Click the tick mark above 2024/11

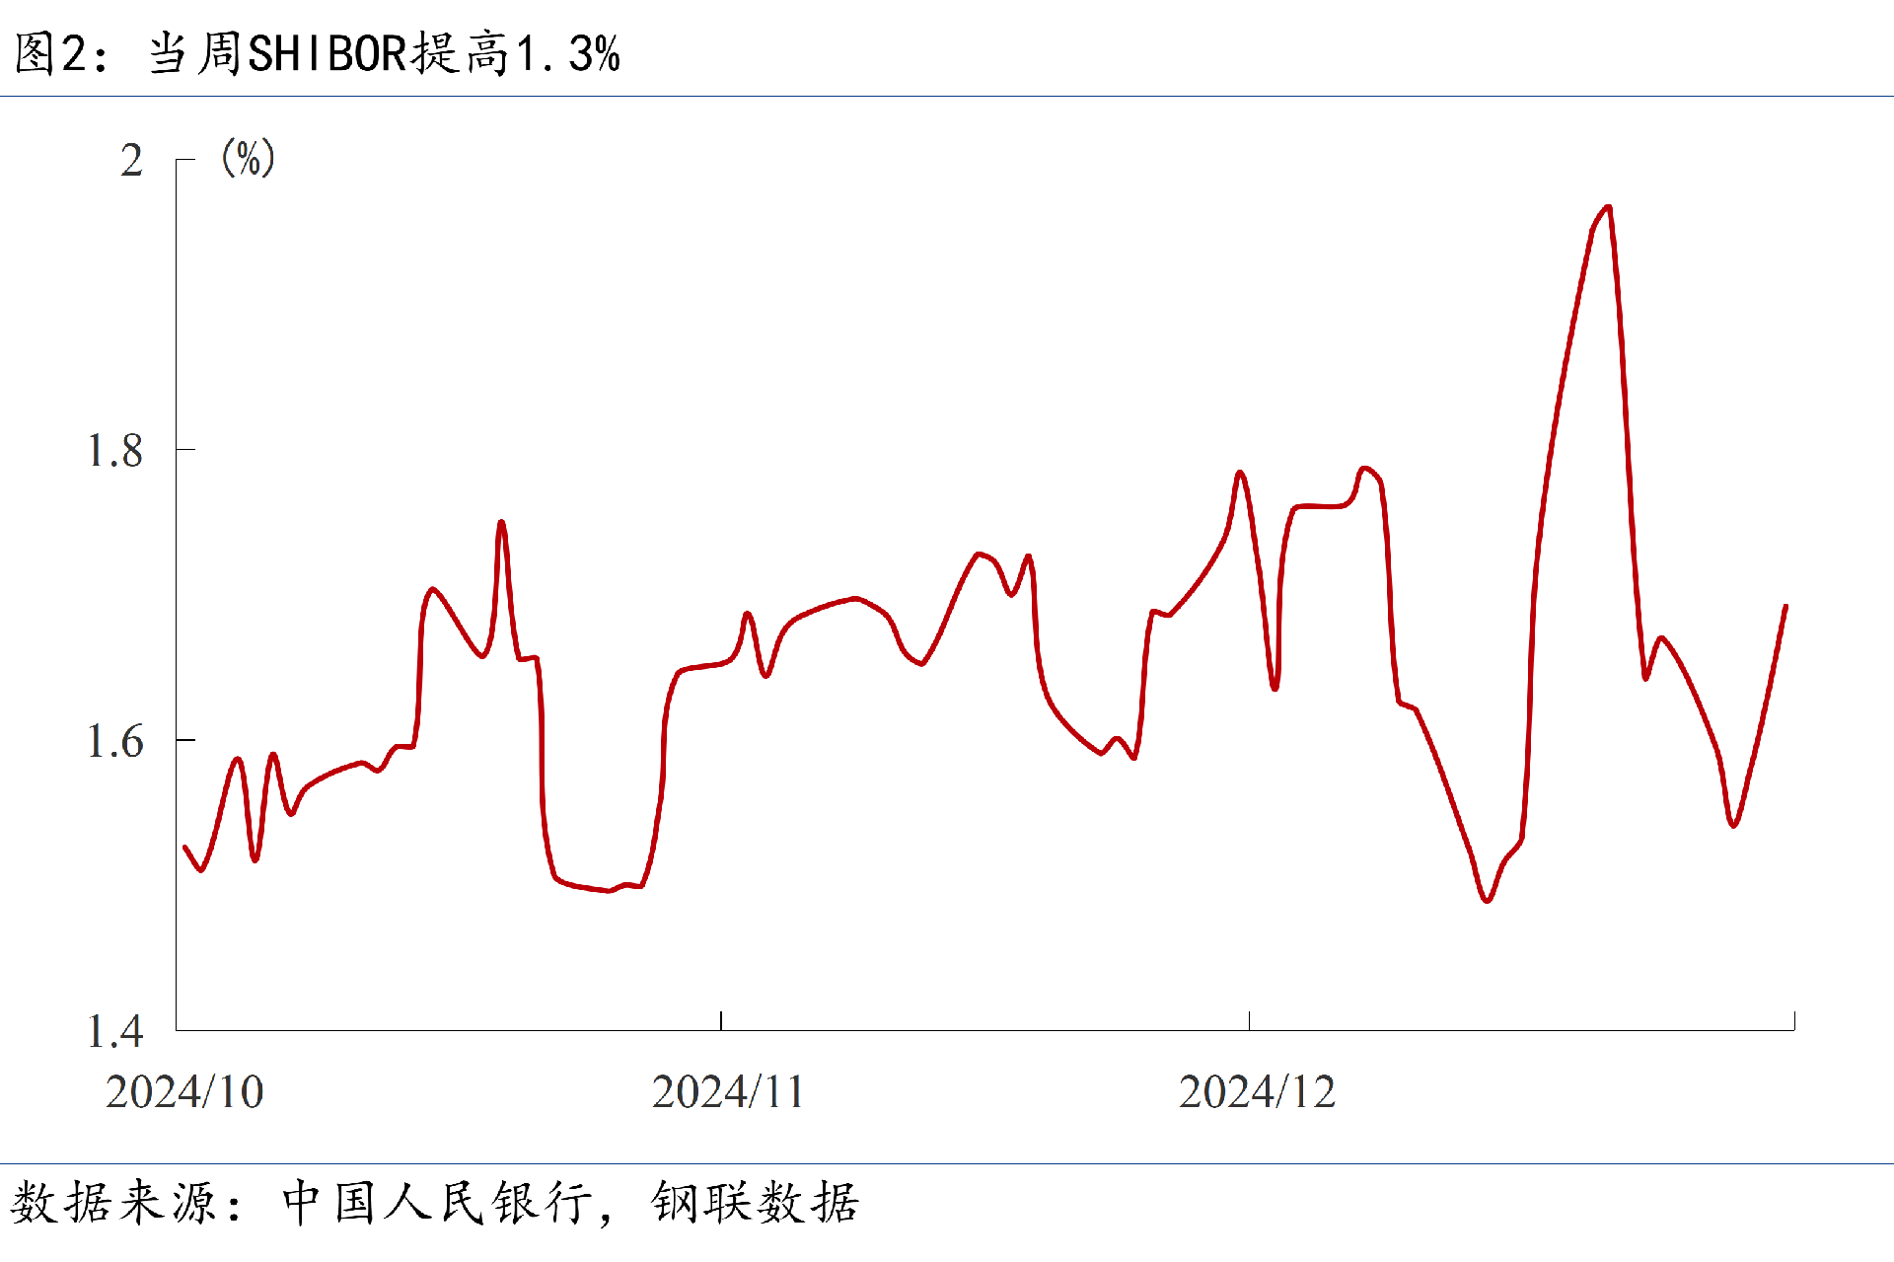(x=721, y=1020)
